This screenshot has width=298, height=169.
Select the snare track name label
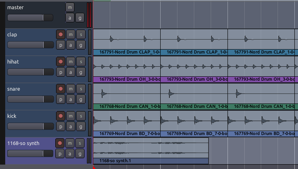pos(14,89)
